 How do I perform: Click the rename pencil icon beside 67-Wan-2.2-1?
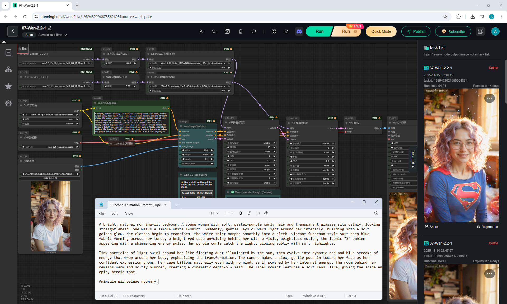point(50,28)
